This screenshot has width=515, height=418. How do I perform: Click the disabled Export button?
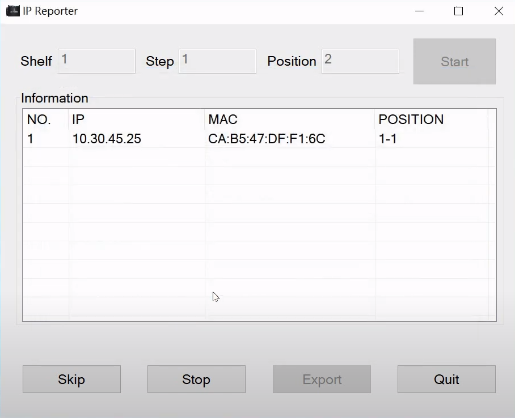(322, 379)
